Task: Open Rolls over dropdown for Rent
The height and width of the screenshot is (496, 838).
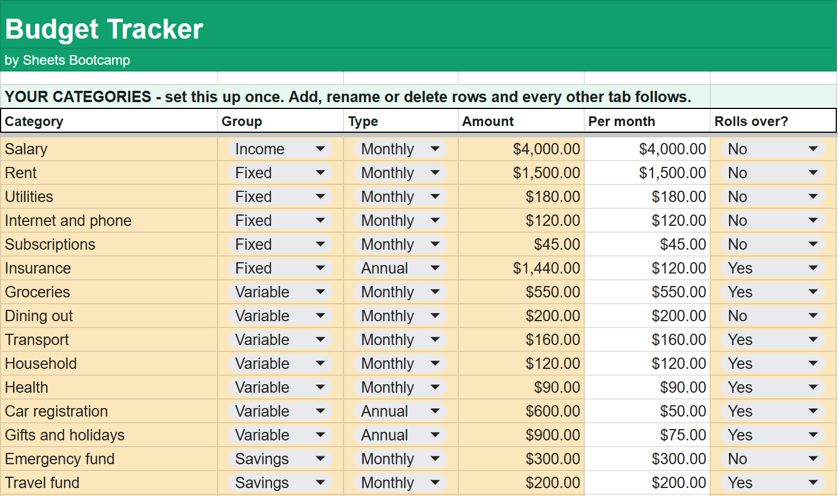Action: 773,173
